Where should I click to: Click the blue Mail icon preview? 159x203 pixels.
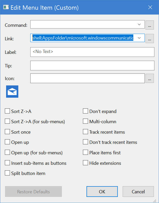pos(12,92)
